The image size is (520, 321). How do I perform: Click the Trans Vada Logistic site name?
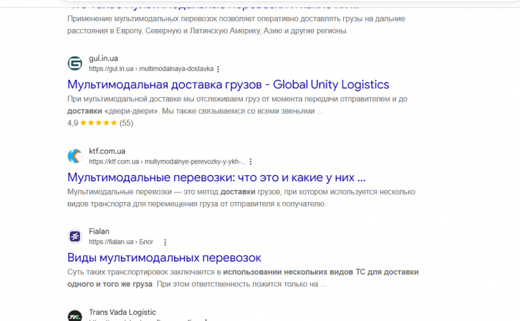pyautogui.click(x=123, y=312)
